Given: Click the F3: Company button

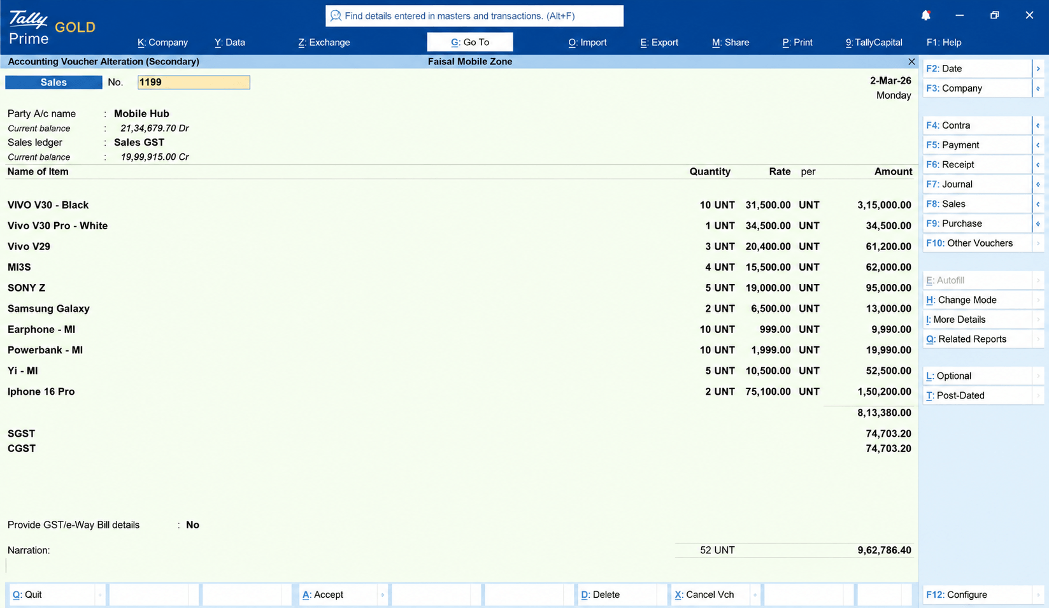Looking at the screenshot, I should point(977,88).
